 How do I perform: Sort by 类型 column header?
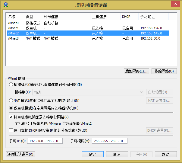pyautogui.click(x=33, y=17)
